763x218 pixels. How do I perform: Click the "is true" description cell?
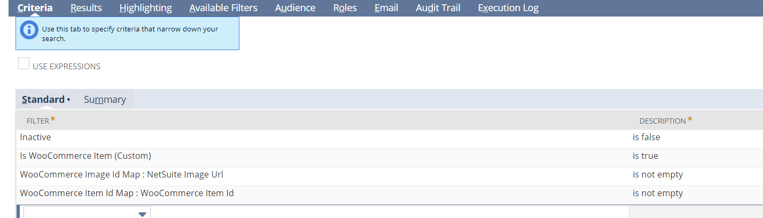(x=645, y=156)
